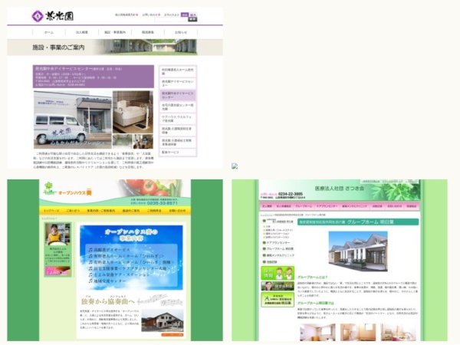The height and width of the screenshot is (345, 460).
Task: Click the middle room photo at bottom of さつき会 page
Action: [358, 333]
